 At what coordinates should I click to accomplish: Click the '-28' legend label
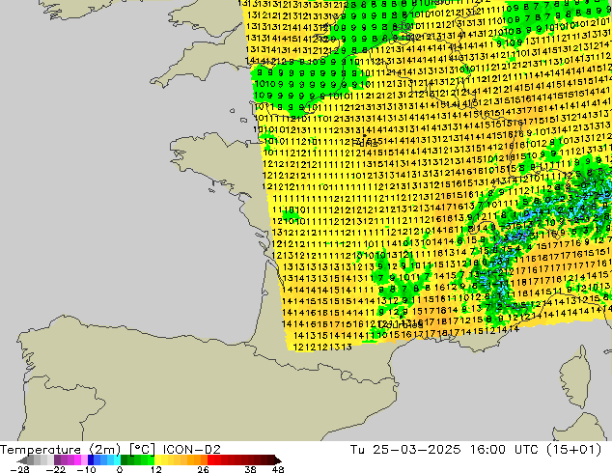click(19, 469)
